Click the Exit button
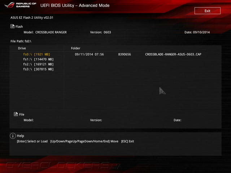Image resolution: width=231 pixels, height=173 pixels. (x=208, y=11)
